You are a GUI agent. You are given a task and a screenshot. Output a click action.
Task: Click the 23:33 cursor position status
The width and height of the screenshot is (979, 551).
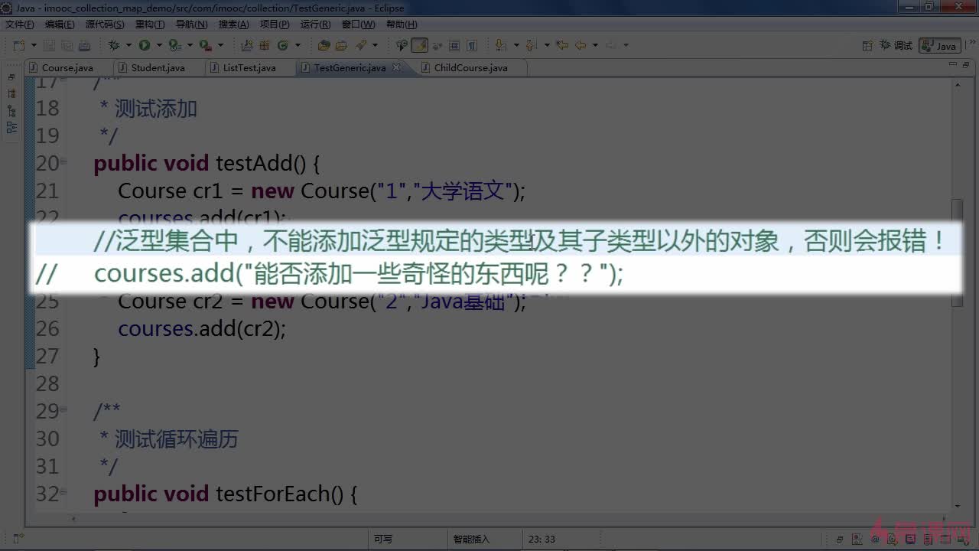click(x=542, y=539)
